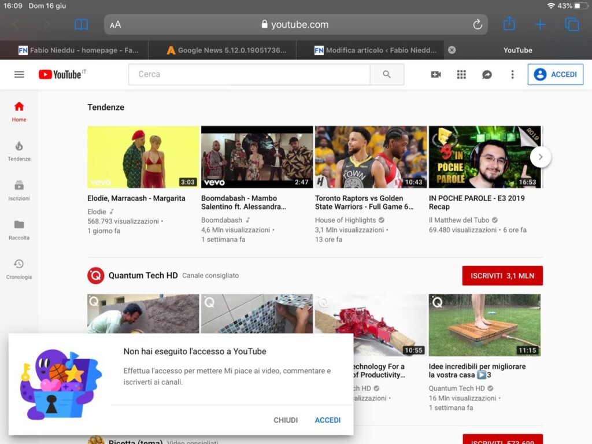Click CHIUDI in sign-in dialog
Screen dimensions: 592x444
(286, 420)
